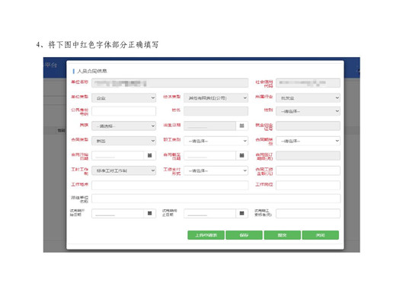Image resolution: width=419 pixels, height=296 pixels.
Task: Click the contract wage amount input field
Action: click(308, 170)
